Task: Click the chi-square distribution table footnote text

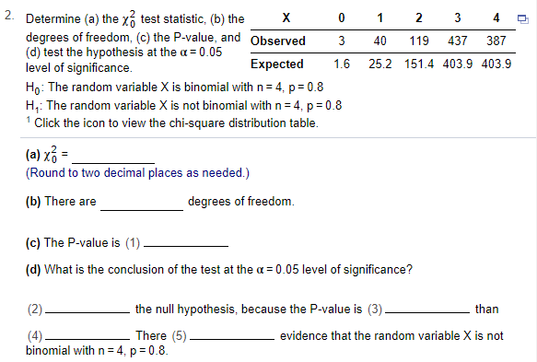Action: tap(176, 123)
